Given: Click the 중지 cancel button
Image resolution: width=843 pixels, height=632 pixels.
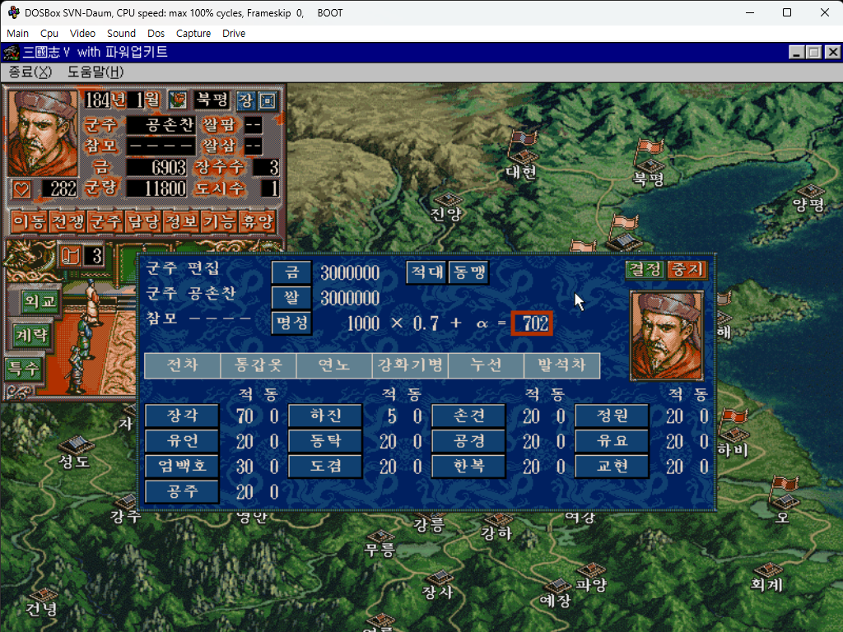Looking at the screenshot, I should [687, 270].
